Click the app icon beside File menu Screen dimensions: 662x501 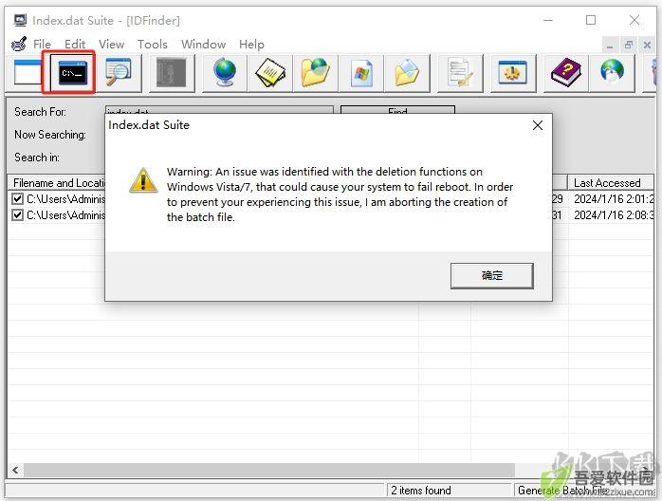(19, 44)
